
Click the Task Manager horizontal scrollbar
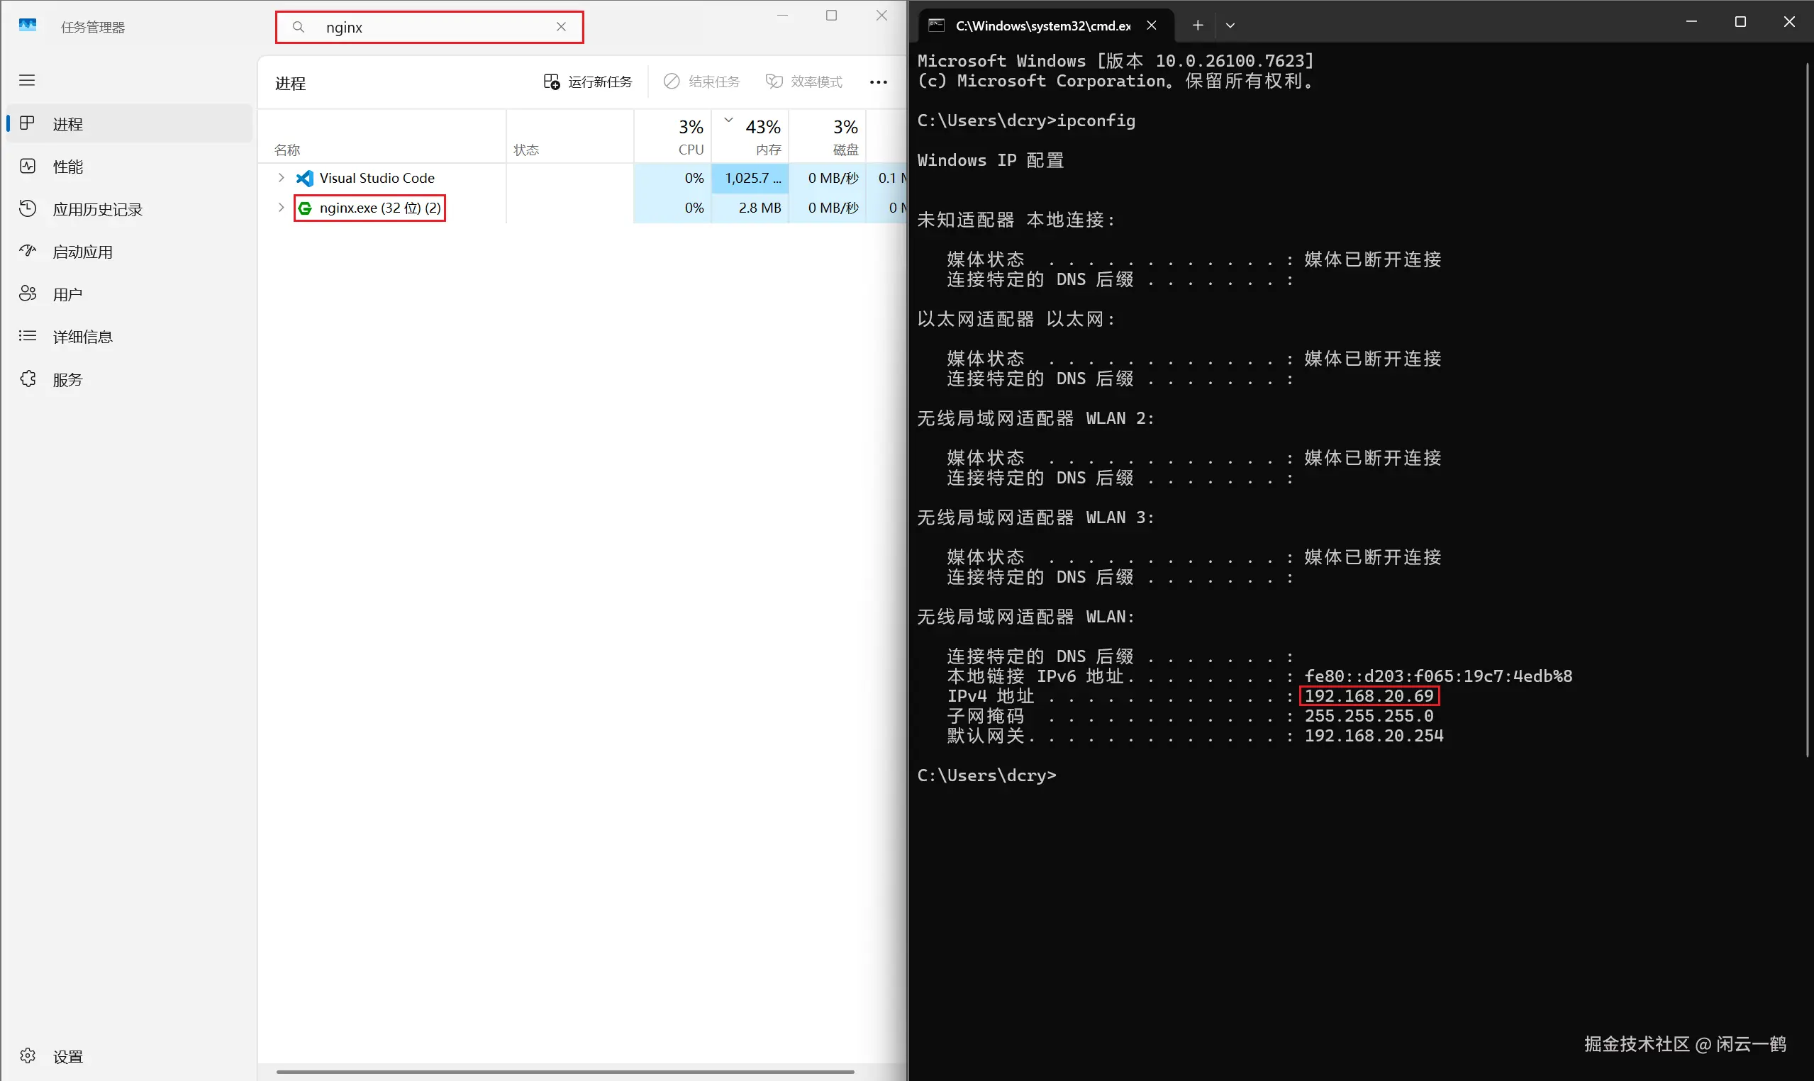[x=564, y=1072]
